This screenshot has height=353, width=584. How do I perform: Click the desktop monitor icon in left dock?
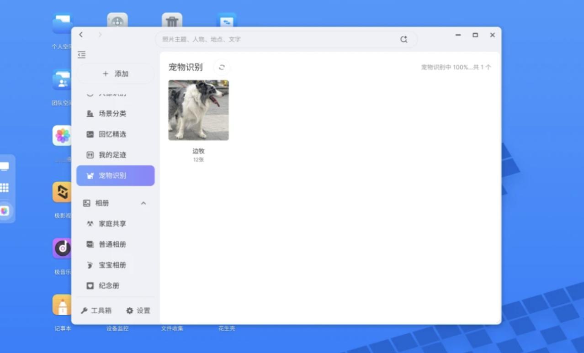click(x=5, y=166)
